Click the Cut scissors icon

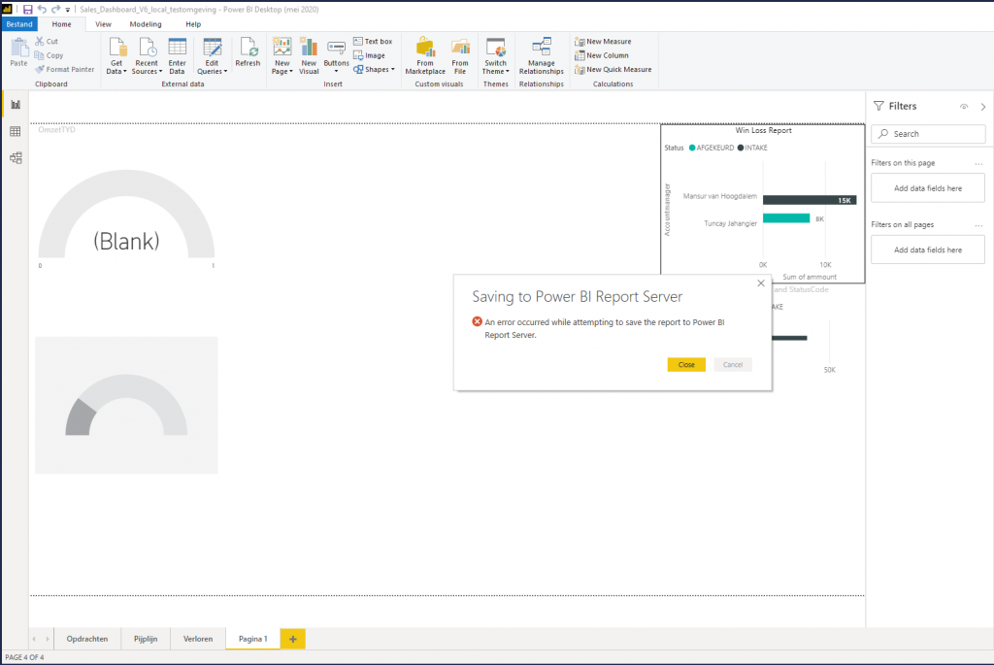40,41
